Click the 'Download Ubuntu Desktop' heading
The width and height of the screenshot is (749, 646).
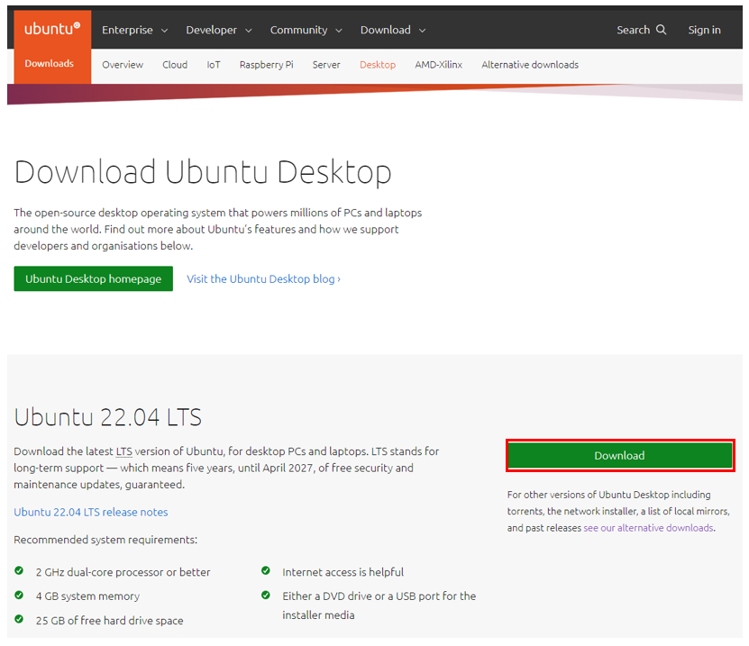(x=203, y=172)
